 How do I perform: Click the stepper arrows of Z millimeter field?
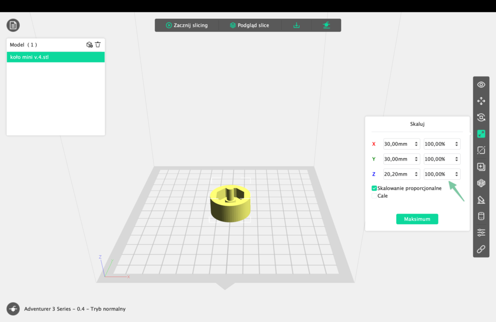(416, 174)
